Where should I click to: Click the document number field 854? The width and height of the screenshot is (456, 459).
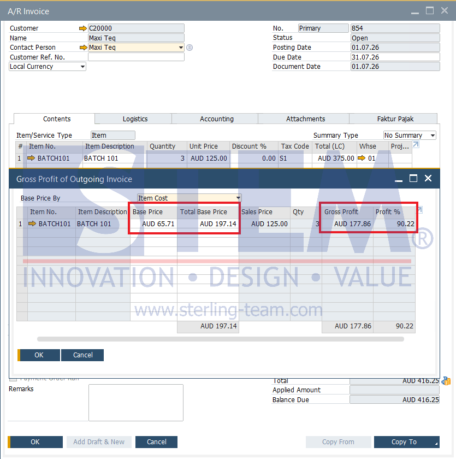395,28
